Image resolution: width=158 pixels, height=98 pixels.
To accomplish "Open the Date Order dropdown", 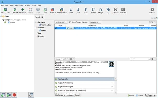I will point(95,22).
